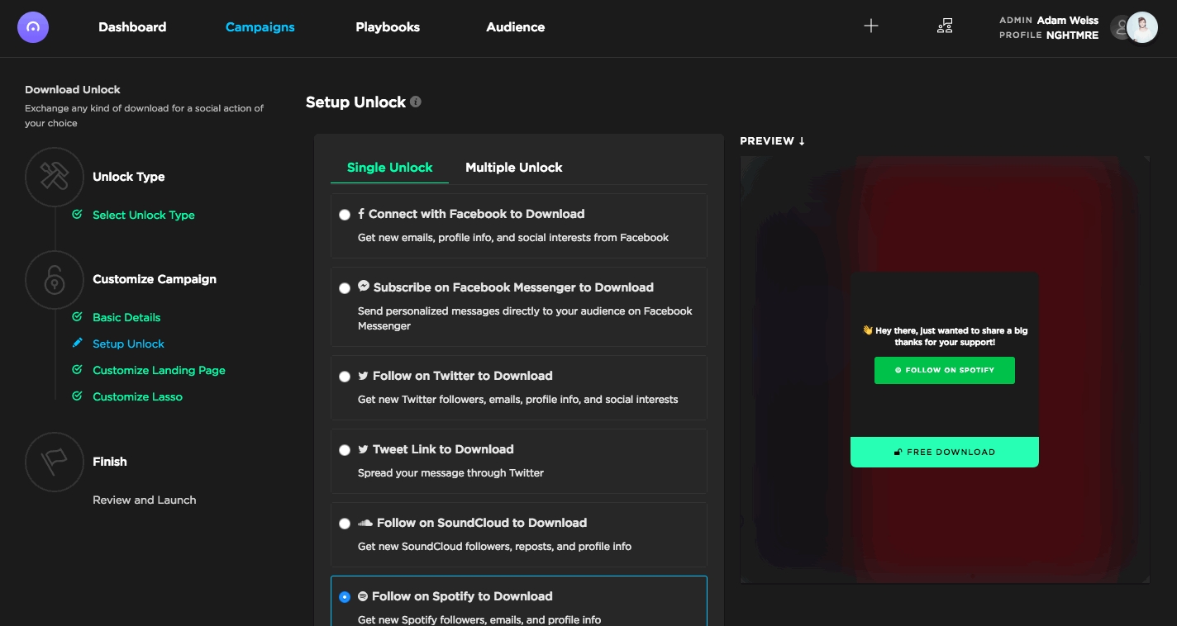The image size is (1177, 626).
Task: Click Free Download preview button
Action: point(945,452)
